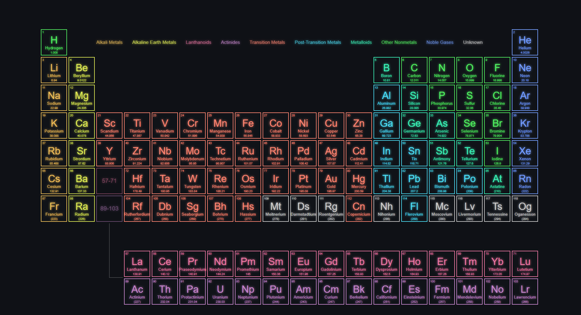The height and width of the screenshot is (315, 581).
Task: Select the Tungsten element tile
Action: 193,181
